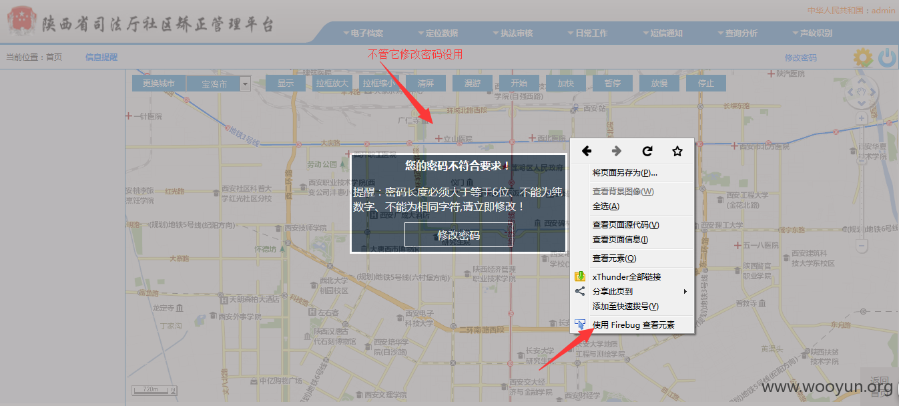899x406 pixels.
Task: Click the 修改密码 dialog button
Action: (x=459, y=235)
